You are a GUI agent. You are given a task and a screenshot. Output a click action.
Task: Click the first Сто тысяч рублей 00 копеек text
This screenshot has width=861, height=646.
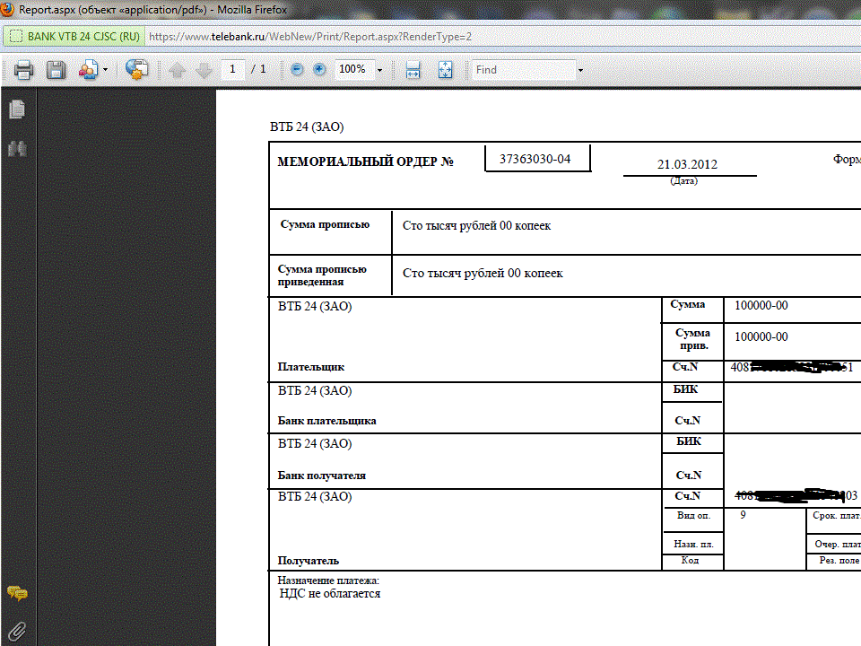476,226
